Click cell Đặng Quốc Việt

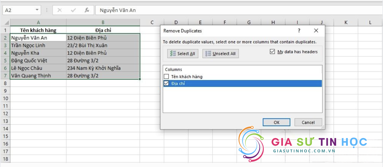point(38,60)
